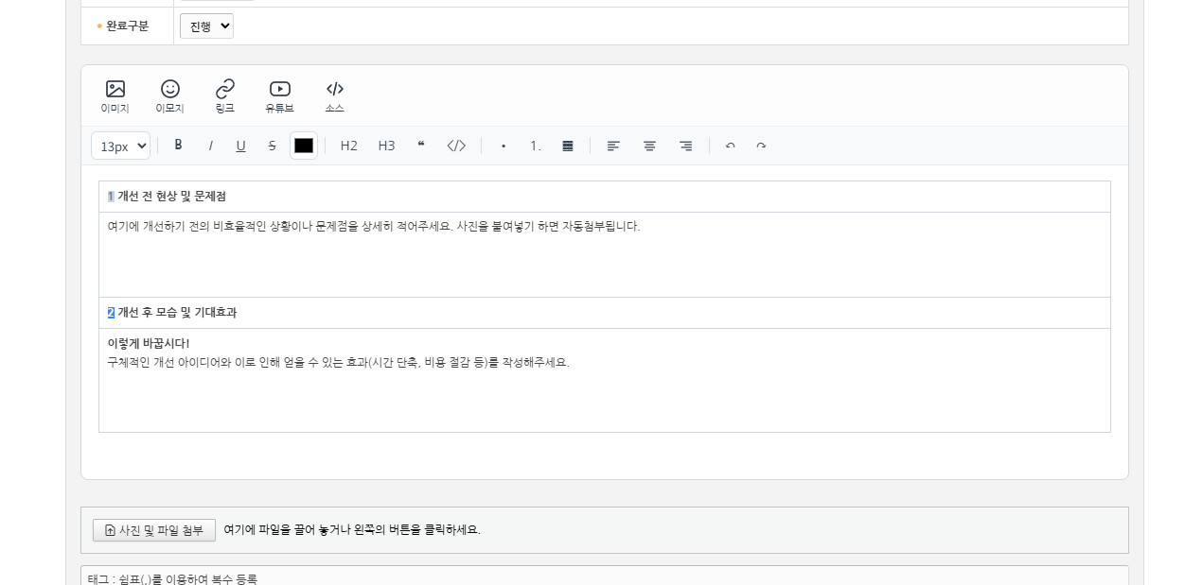Switch to 소스 source code view

coord(335,96)
